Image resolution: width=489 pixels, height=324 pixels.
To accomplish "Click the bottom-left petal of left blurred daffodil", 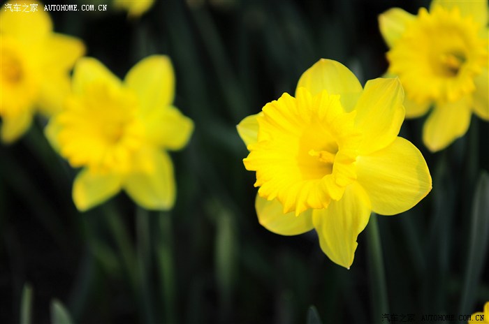I will (94, 187).
